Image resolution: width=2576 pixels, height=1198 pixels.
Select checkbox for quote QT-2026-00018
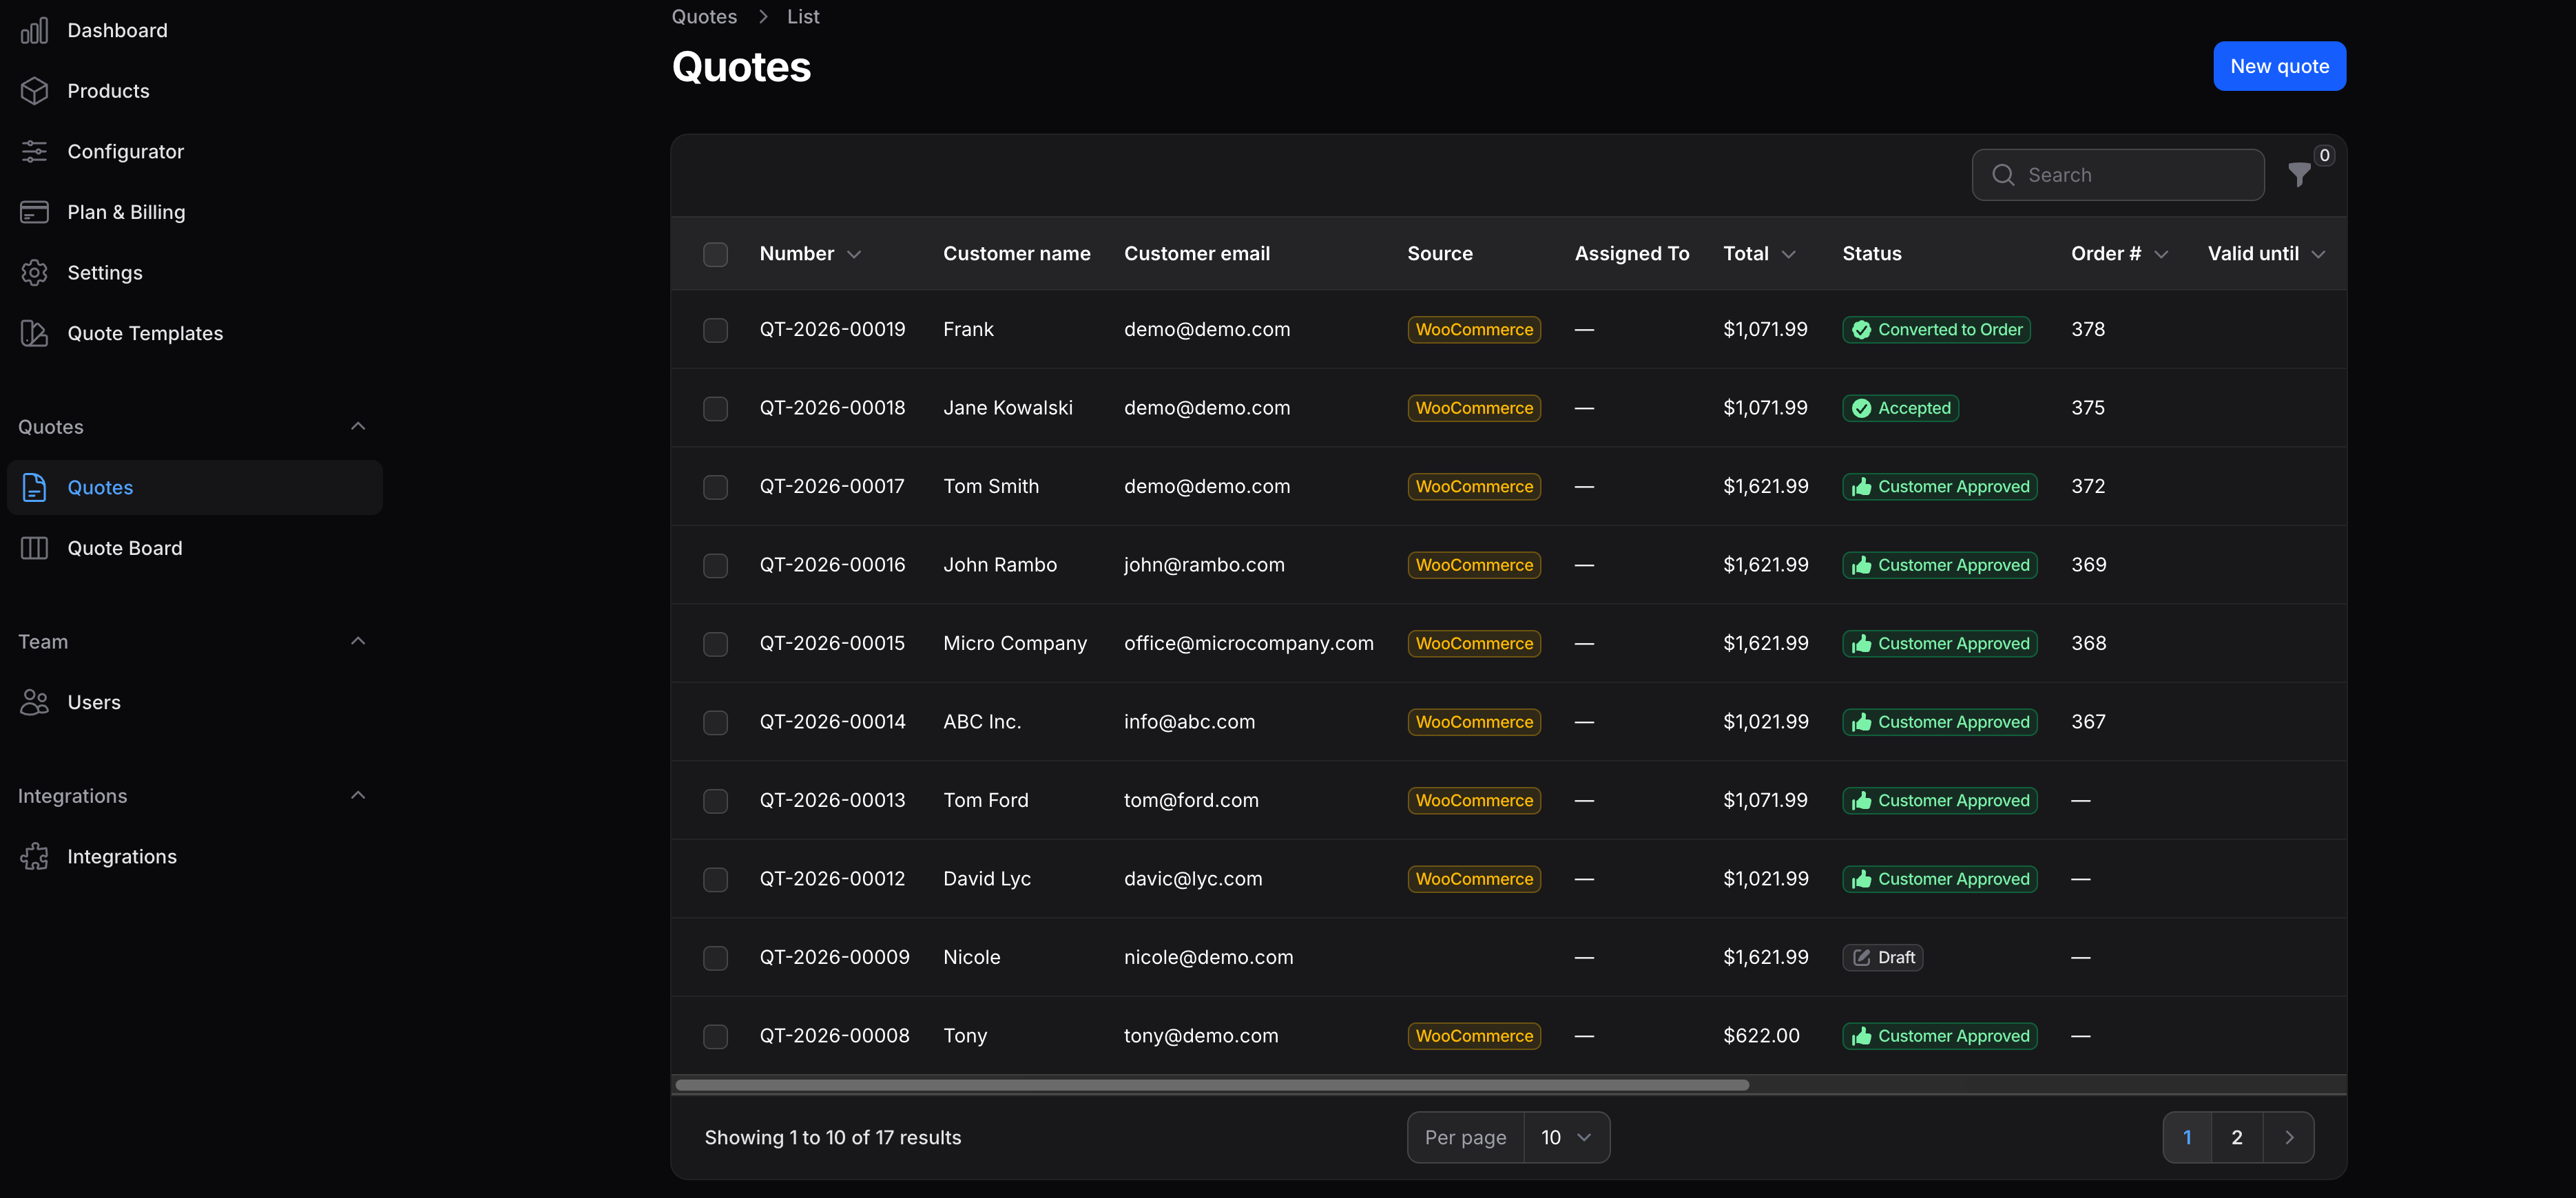pos(715,408)
